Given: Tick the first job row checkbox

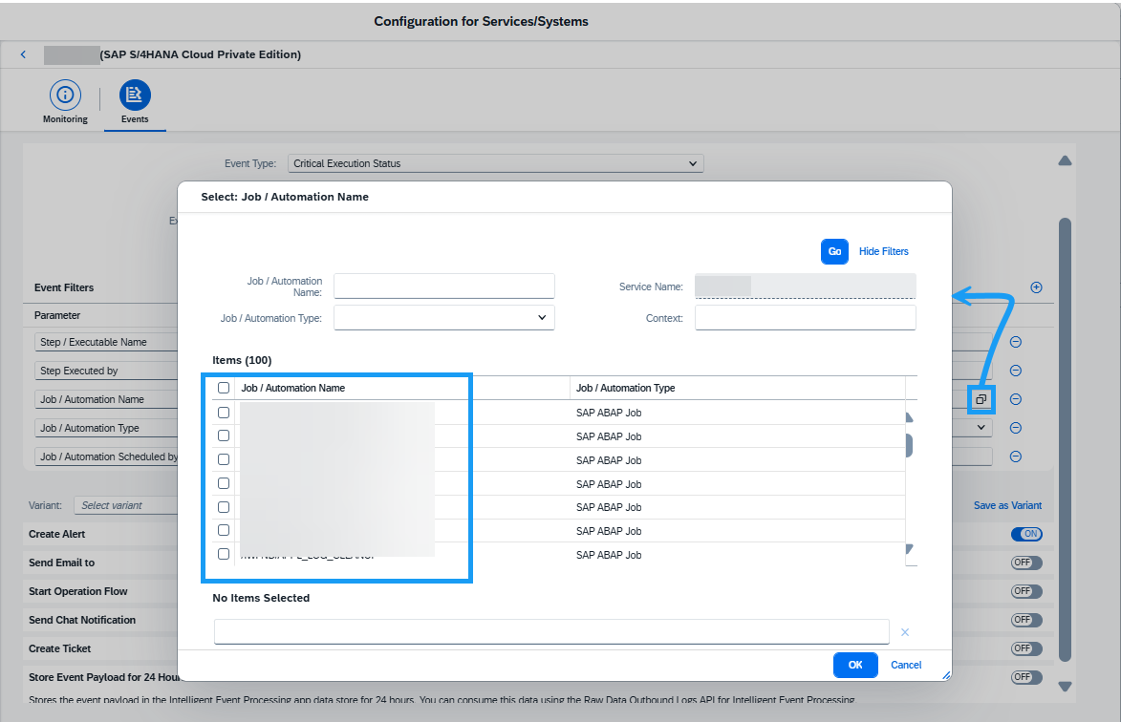Looking at the screenshot, I should pos(224,413).
